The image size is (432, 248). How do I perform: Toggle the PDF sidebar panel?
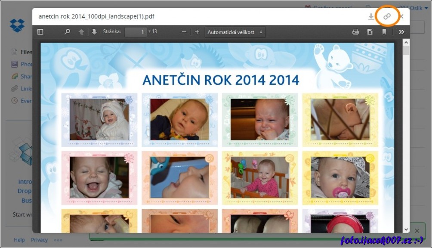click(40, 32)
